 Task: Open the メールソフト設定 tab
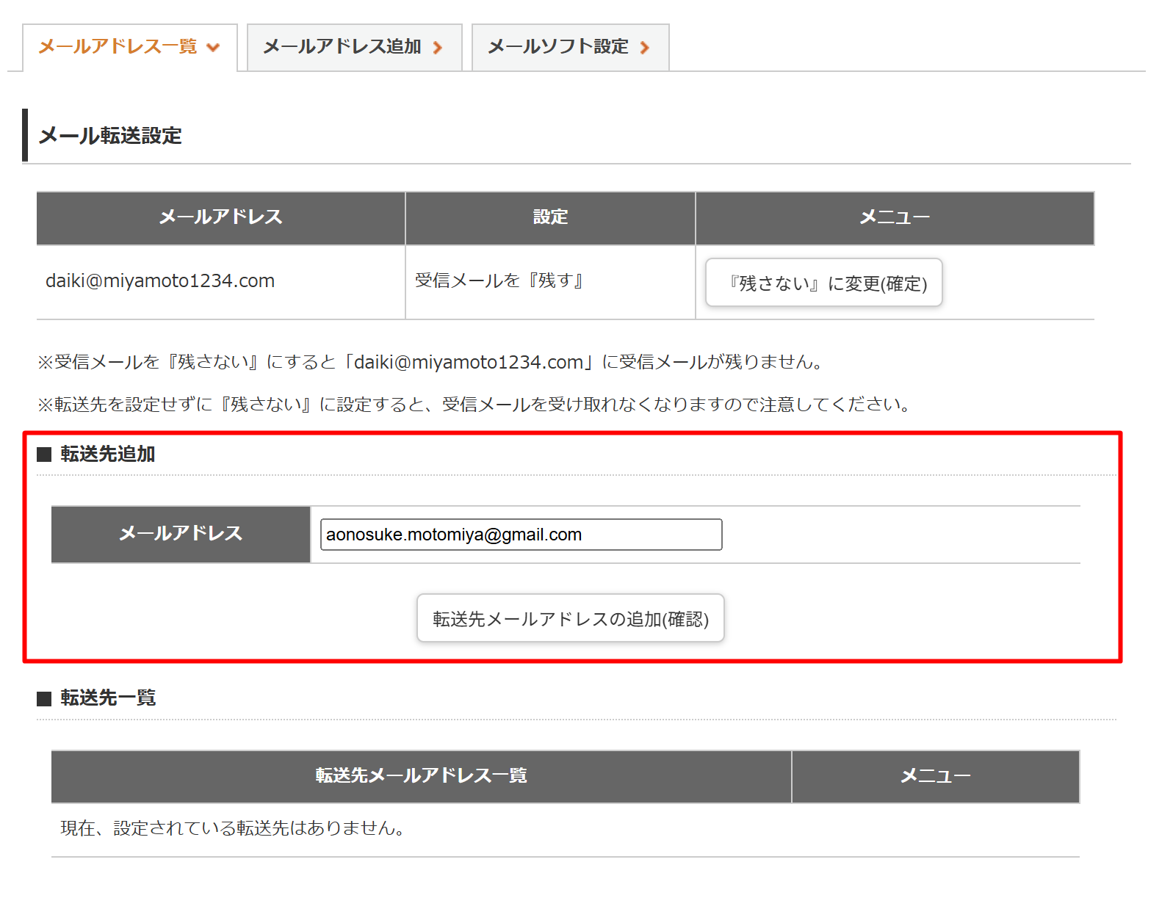558,47
